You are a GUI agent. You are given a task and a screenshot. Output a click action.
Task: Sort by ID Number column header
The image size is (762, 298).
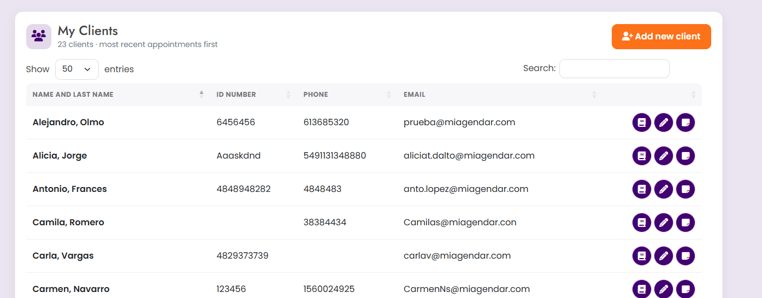[x=253, y=95]
